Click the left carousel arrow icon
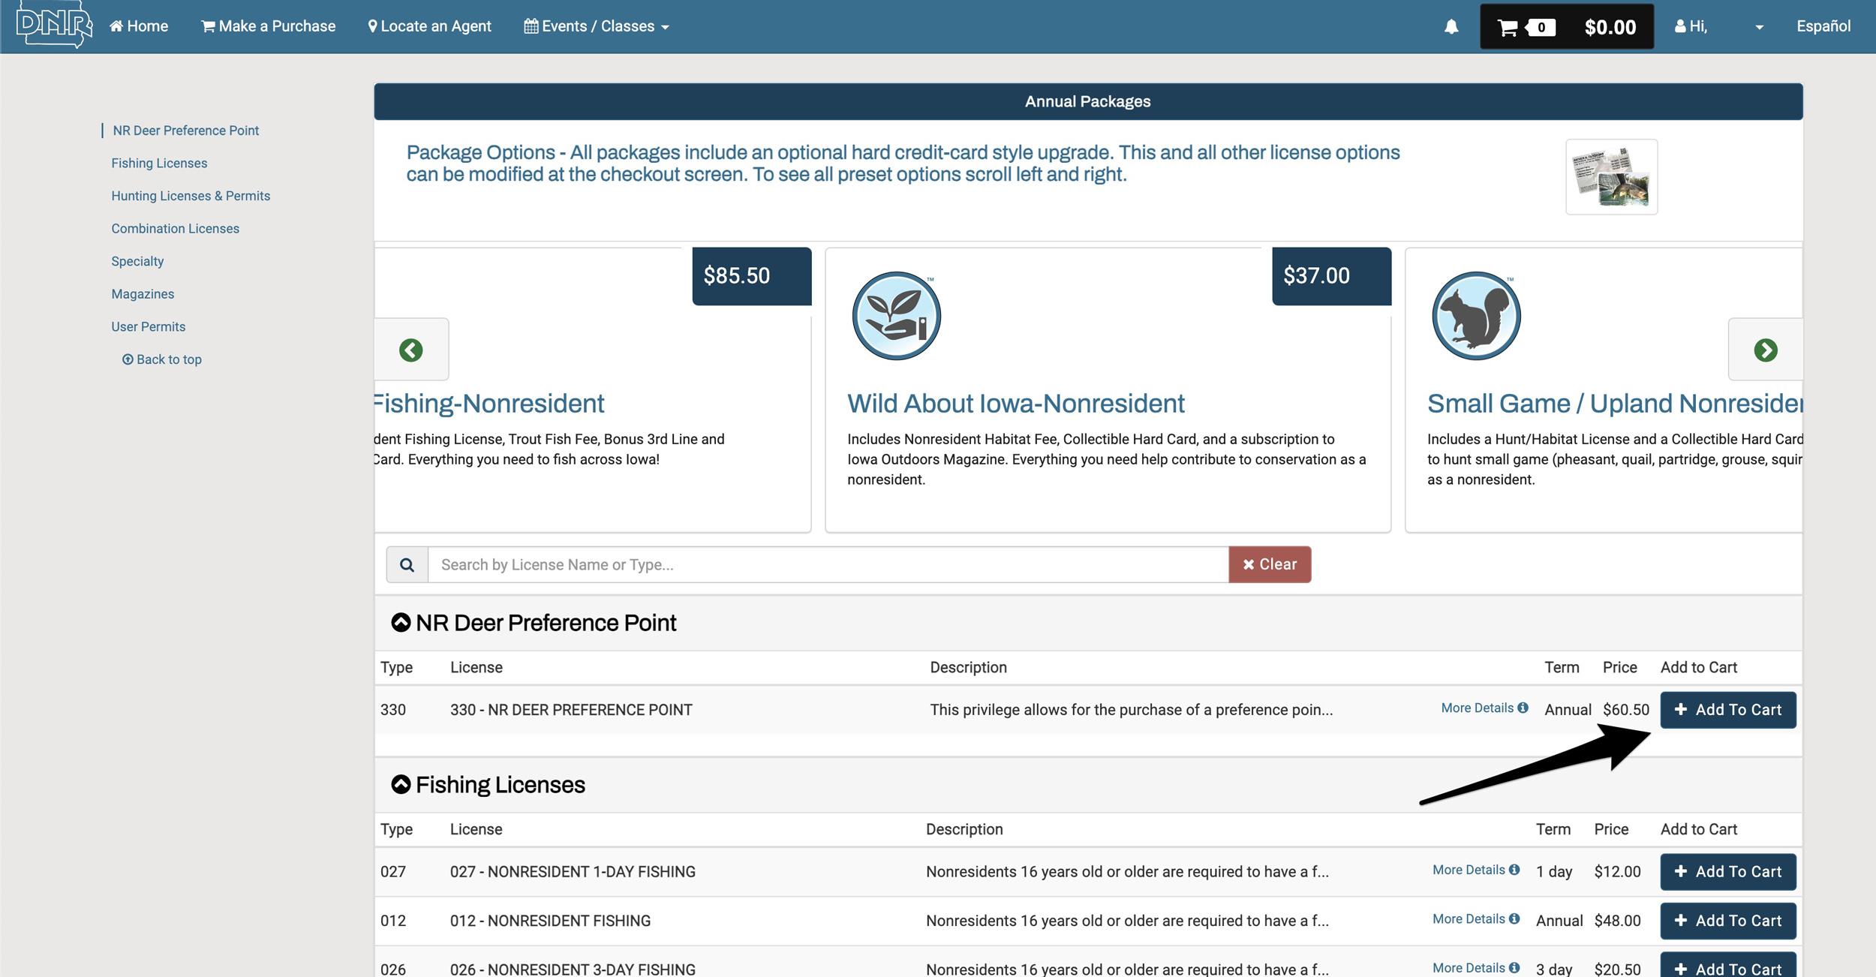The height and width of the screenshot is (977, 1876). [411, 350]
